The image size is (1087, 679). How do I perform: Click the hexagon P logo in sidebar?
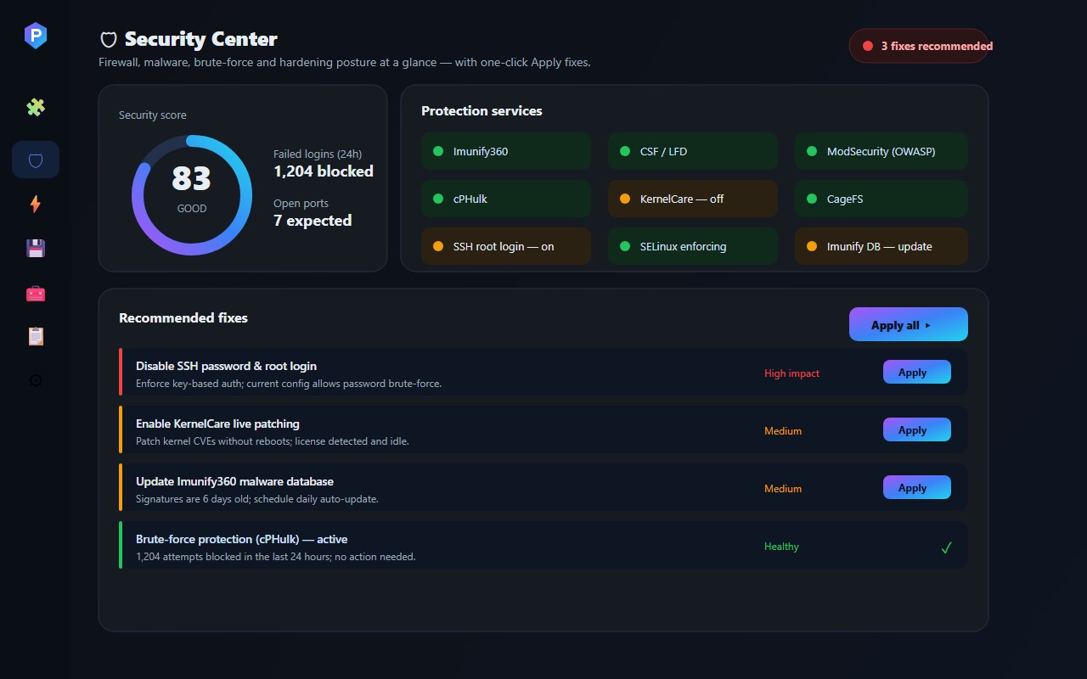(36, 36)
